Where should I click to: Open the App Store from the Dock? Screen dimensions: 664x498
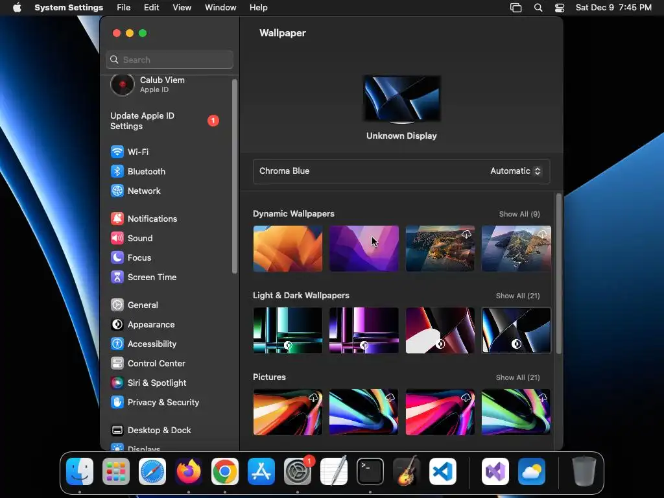[x=261, y=471]
